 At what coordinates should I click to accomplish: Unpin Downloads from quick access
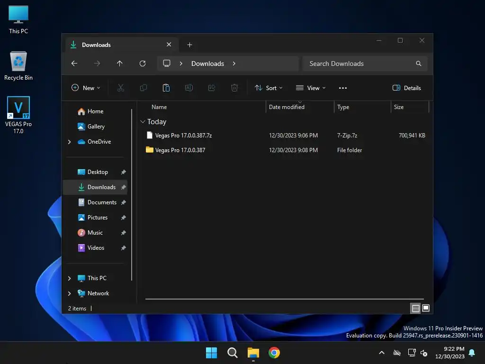tap(124, 187)
